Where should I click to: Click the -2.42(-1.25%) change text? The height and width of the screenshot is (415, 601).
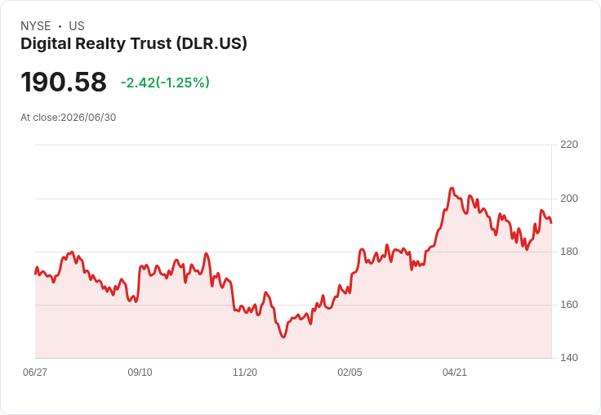(x=165, y=83)
